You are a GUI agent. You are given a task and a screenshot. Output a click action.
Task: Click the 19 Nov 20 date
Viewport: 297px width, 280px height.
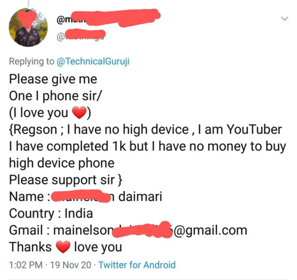point(70,265)
